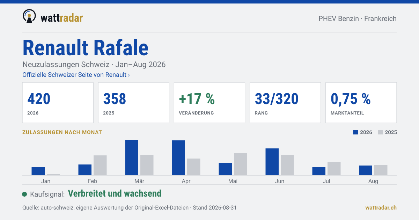Click the grey 2025 bar for Jul
The height and width of the screenshot is (220, 419).
coord(334,168)
